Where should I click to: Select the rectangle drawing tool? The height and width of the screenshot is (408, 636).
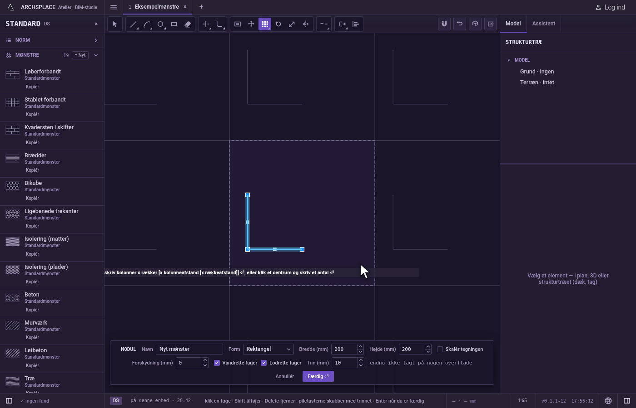[174, 24]
